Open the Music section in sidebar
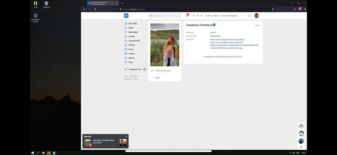337x155 pixels. coord(131,49)
